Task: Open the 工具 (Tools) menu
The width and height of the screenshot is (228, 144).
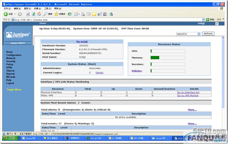Action: pos(48,8)
